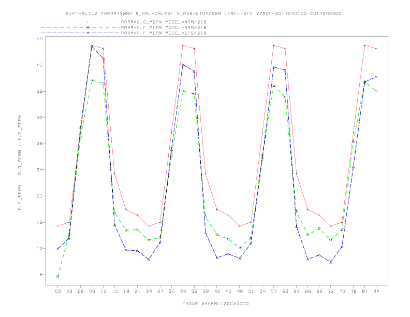Click blue triangle data point at hour 84

point(376,77)
